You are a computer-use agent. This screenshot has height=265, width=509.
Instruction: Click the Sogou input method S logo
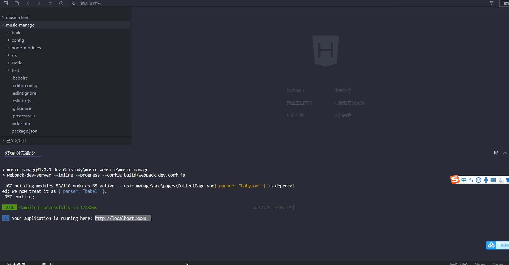pyautogui.click(x=455, y=179)
